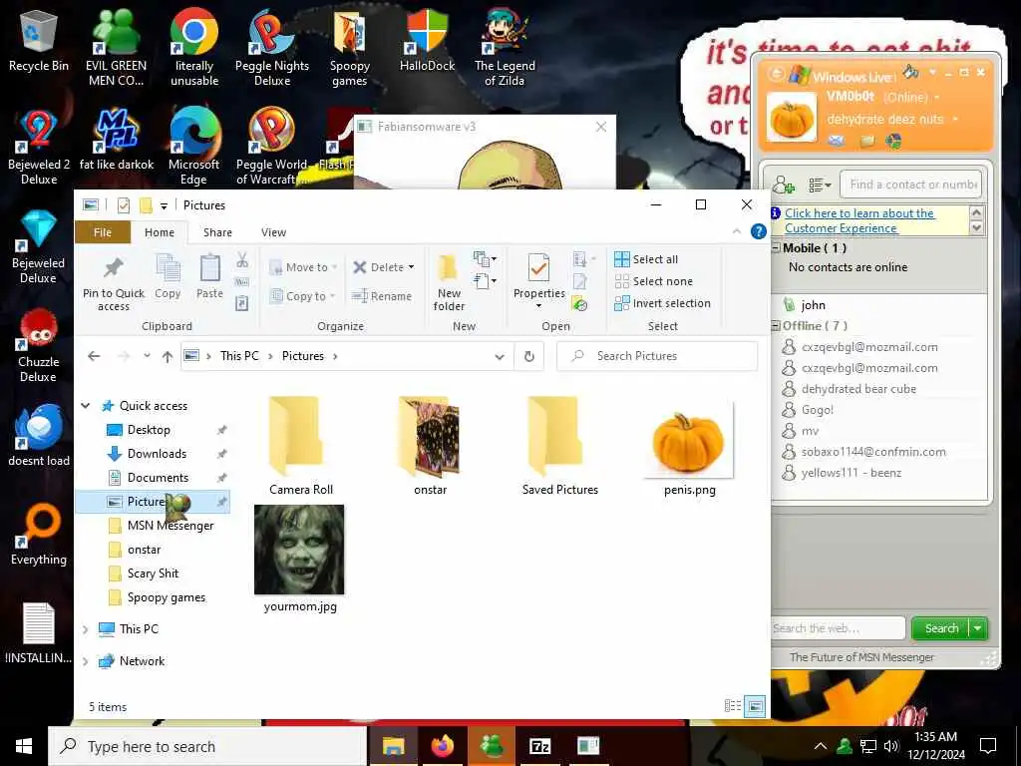Click the volume icon in system tray
Image resolution: width=1021 pixels, height=766 pixels.
[x=891, y=746]
